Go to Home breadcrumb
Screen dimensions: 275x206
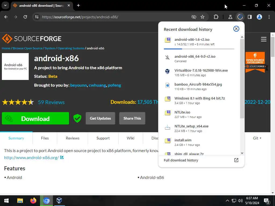click(x=6, y=48)
